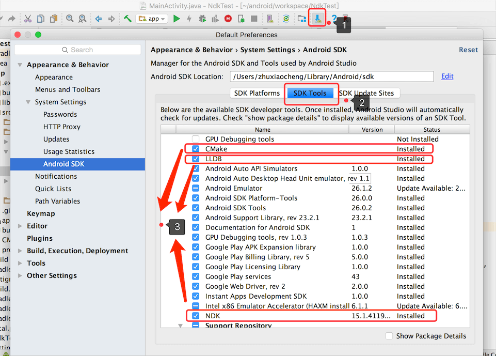Click the Edit link for SDK location

(447, 76)
